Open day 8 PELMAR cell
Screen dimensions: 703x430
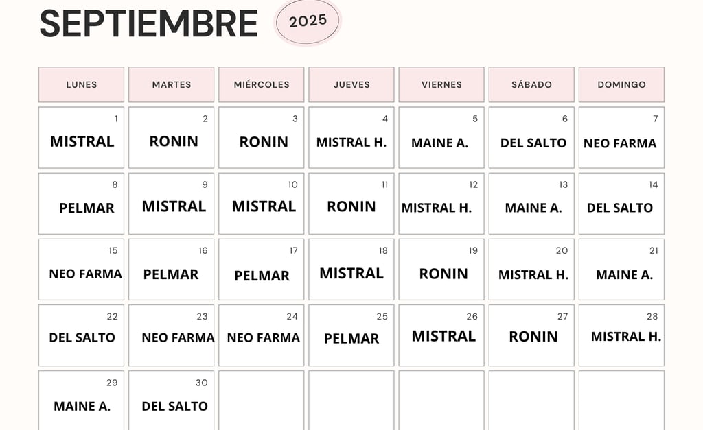pyautogui.click(x=81, y=204)
